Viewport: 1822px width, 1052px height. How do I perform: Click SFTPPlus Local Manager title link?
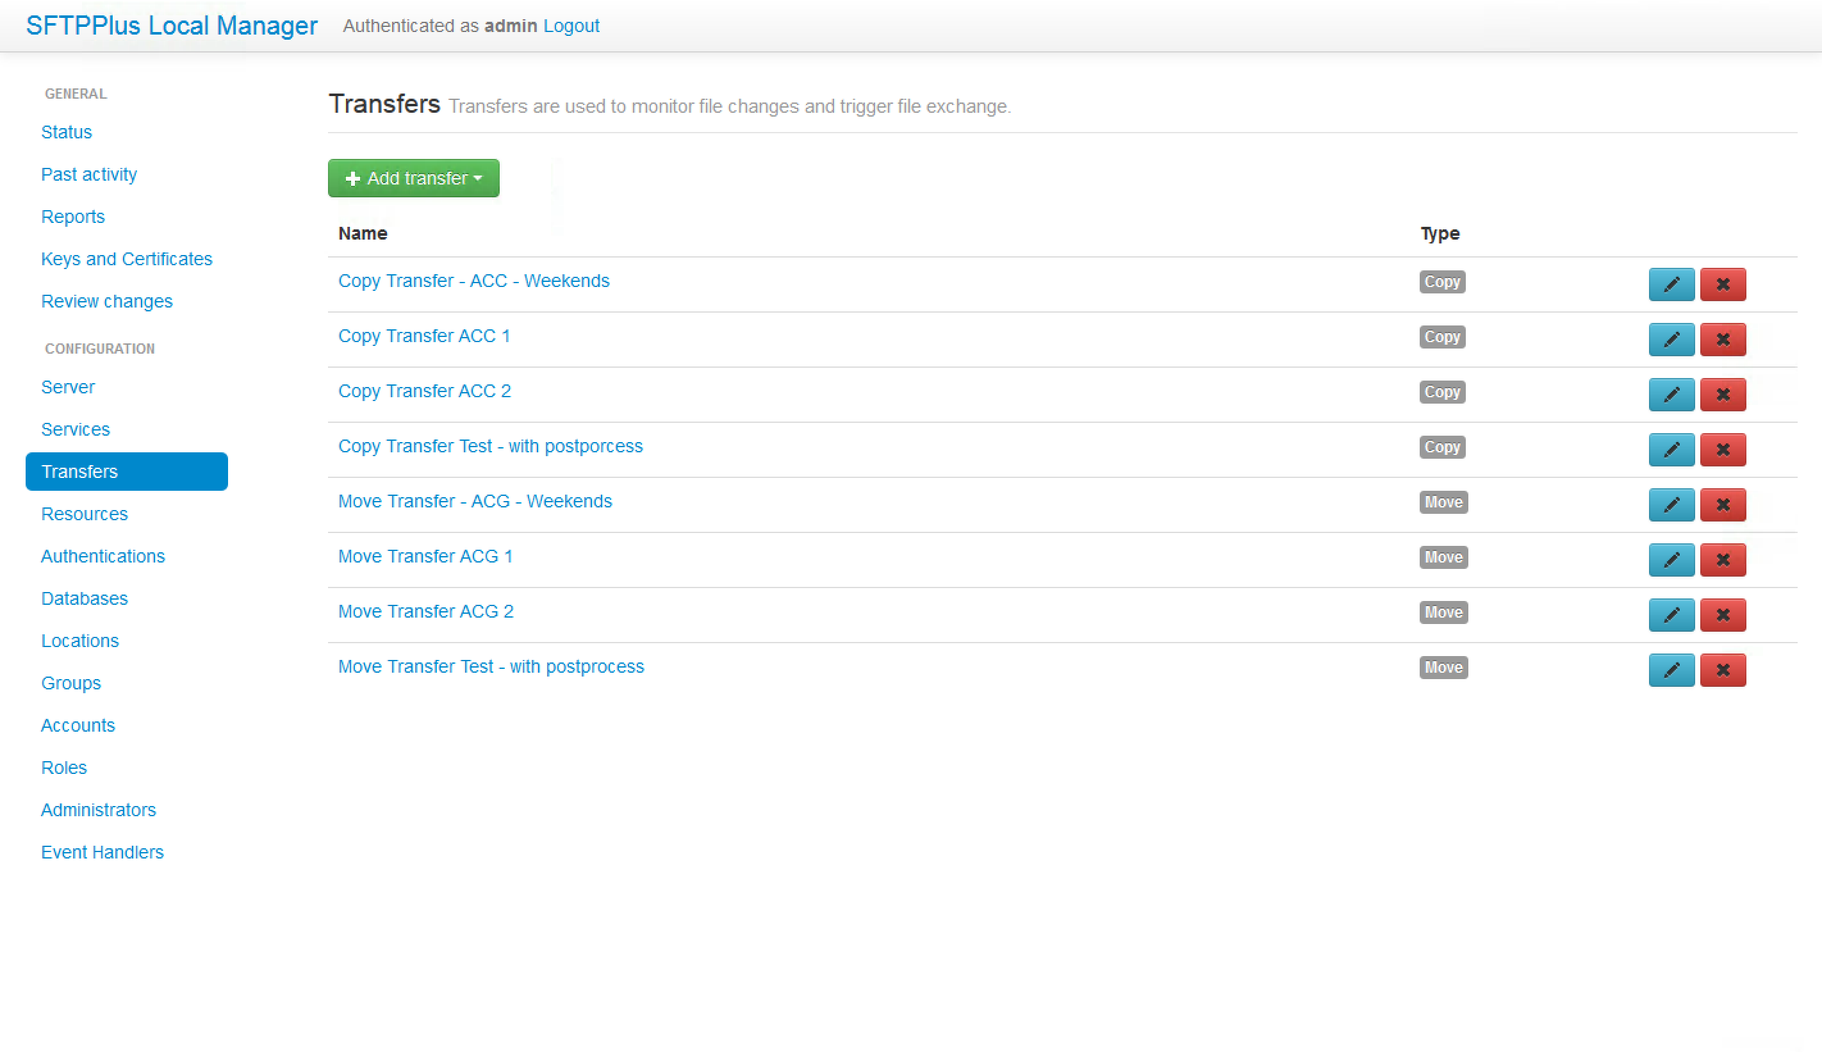(x=172, y=25)
